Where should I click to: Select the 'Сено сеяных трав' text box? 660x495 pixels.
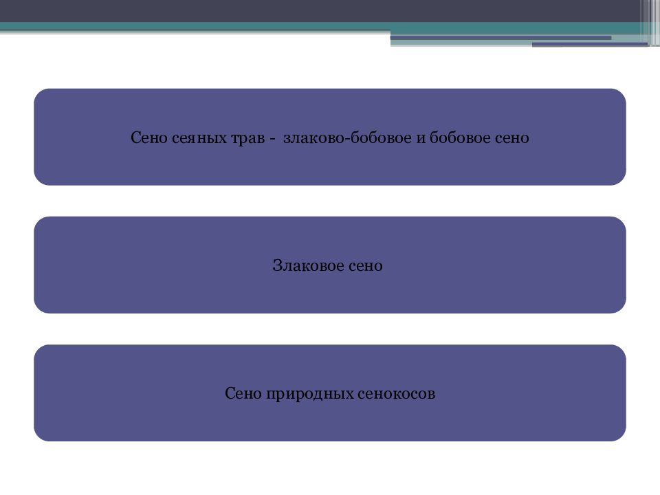click(329, 137)
